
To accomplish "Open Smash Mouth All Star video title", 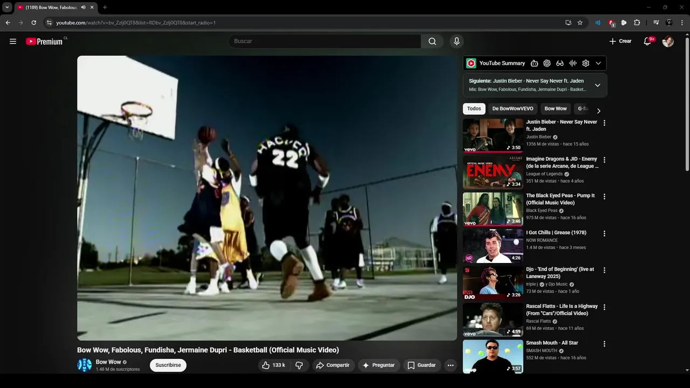I will [552, 343].
